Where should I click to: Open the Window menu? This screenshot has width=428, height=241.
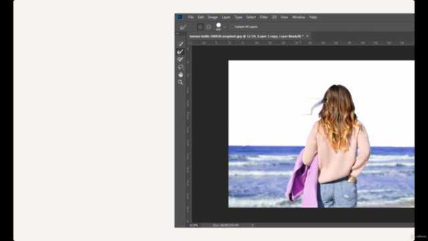point(298,17)
